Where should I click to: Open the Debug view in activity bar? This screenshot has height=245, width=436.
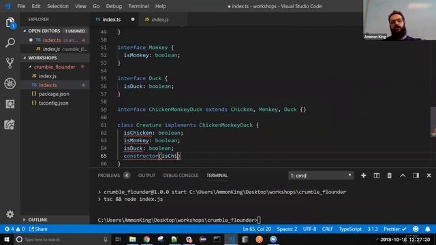10,83
